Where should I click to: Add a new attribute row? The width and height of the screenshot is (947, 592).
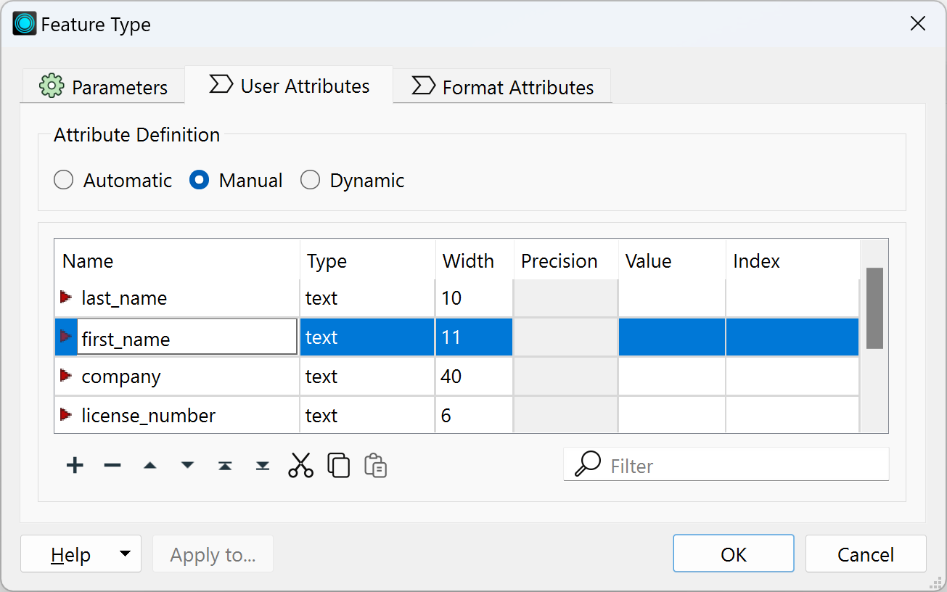coord(75,464)
